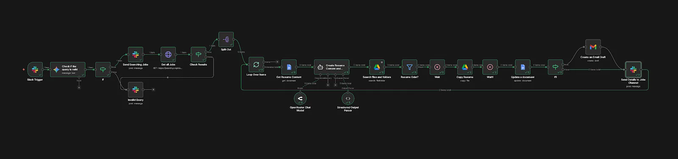The image size is (678, 159).
Task: Open the Wait1 node
Action: (490, 67)
